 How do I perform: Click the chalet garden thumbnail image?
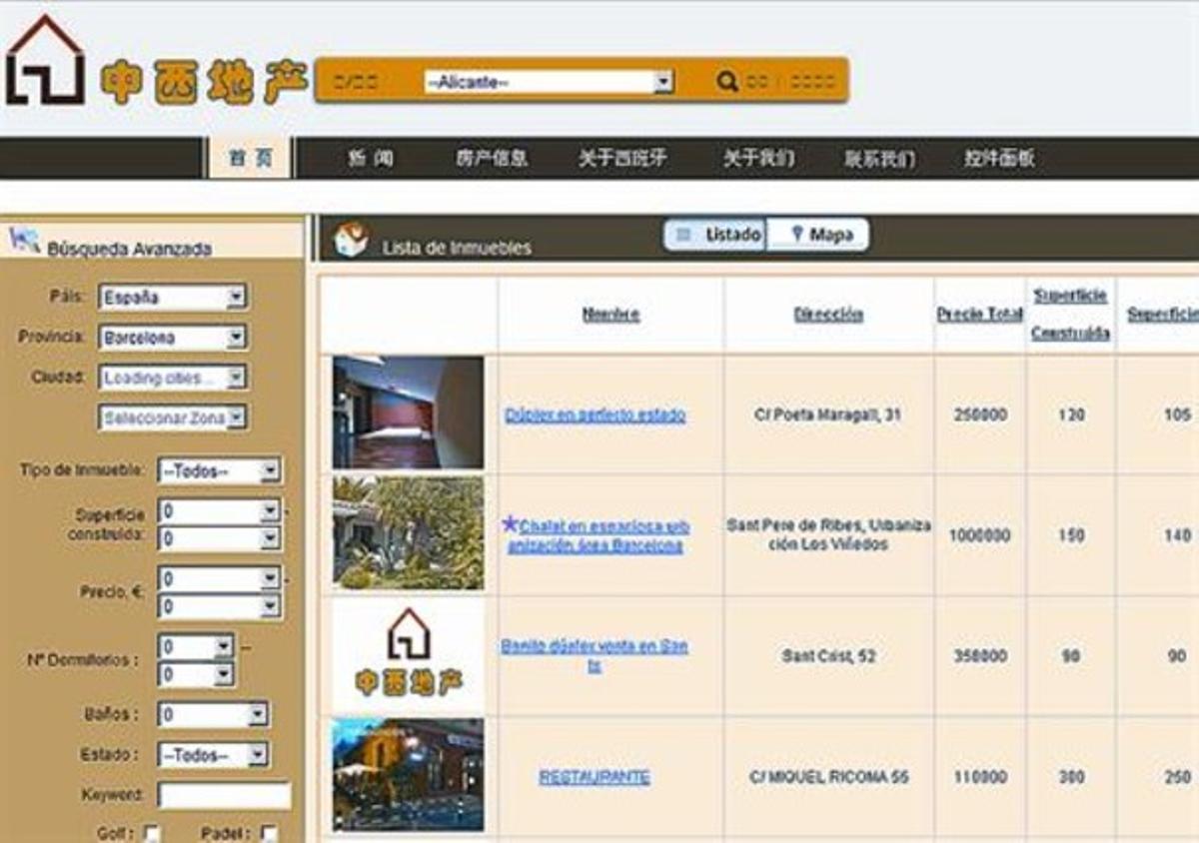tap(408, 532)
